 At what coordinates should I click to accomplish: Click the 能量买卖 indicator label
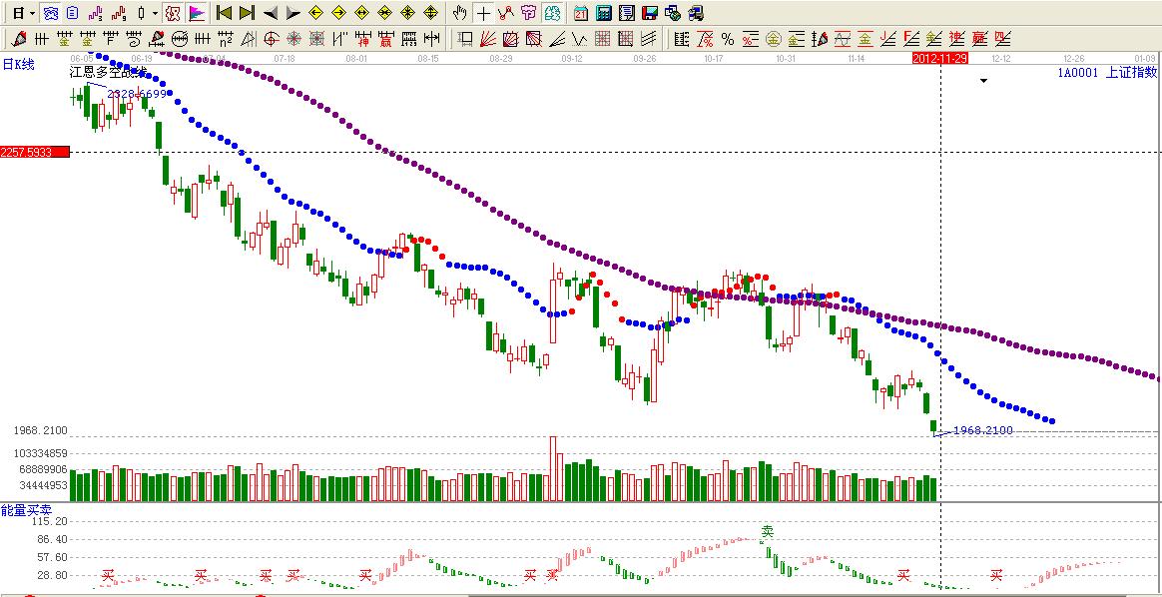tap(20, 510)
